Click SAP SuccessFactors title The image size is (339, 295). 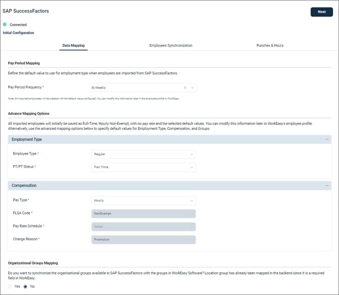(26, 11)
